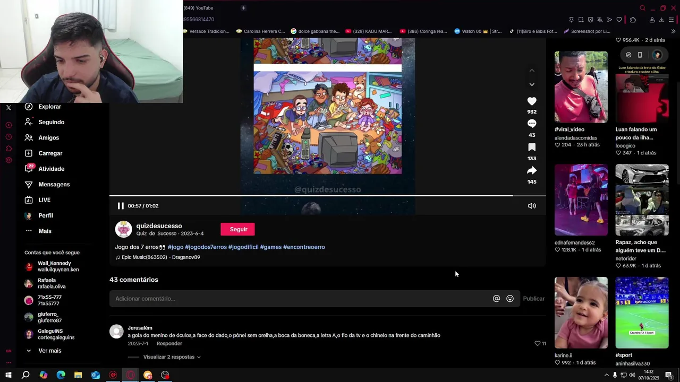Open the #games hashtag

pos(271,247)
